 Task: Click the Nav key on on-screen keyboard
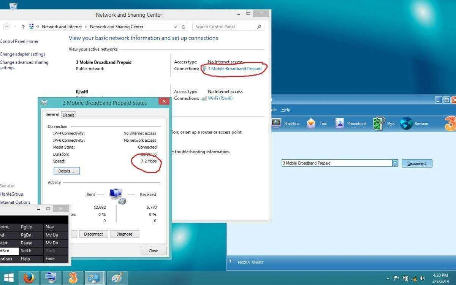click(56, 227)
